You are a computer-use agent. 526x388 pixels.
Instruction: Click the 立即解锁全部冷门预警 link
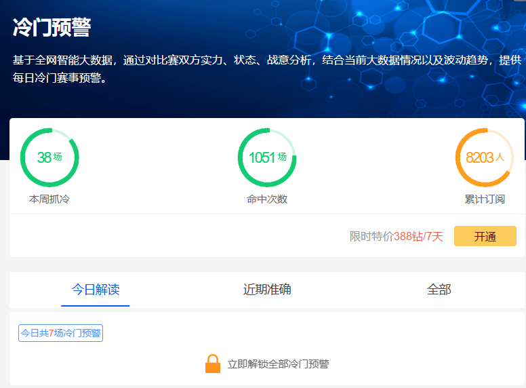(278, 364)
